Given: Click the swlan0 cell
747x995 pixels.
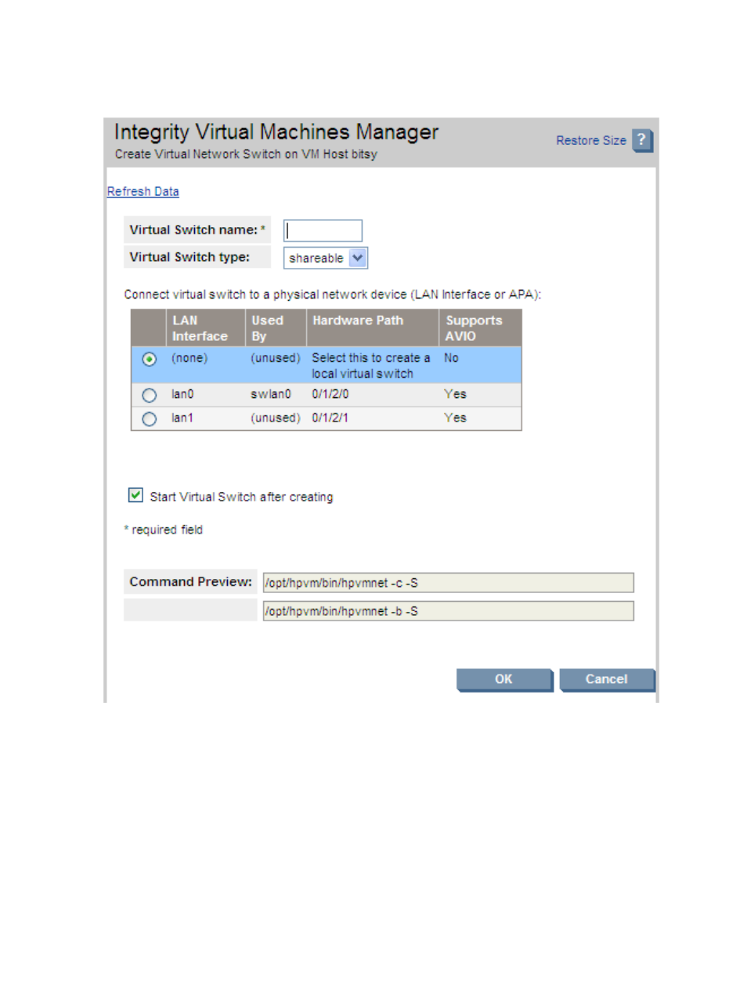Looking at the screenshot, I should (271, 394).
